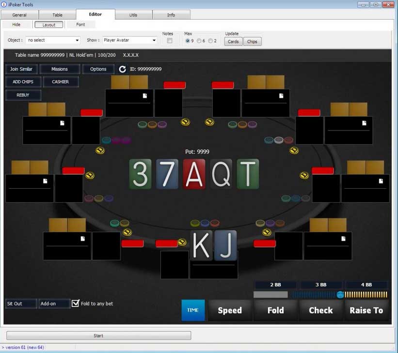
Task: Switch to the Utils tab
Action: point(134,15)
